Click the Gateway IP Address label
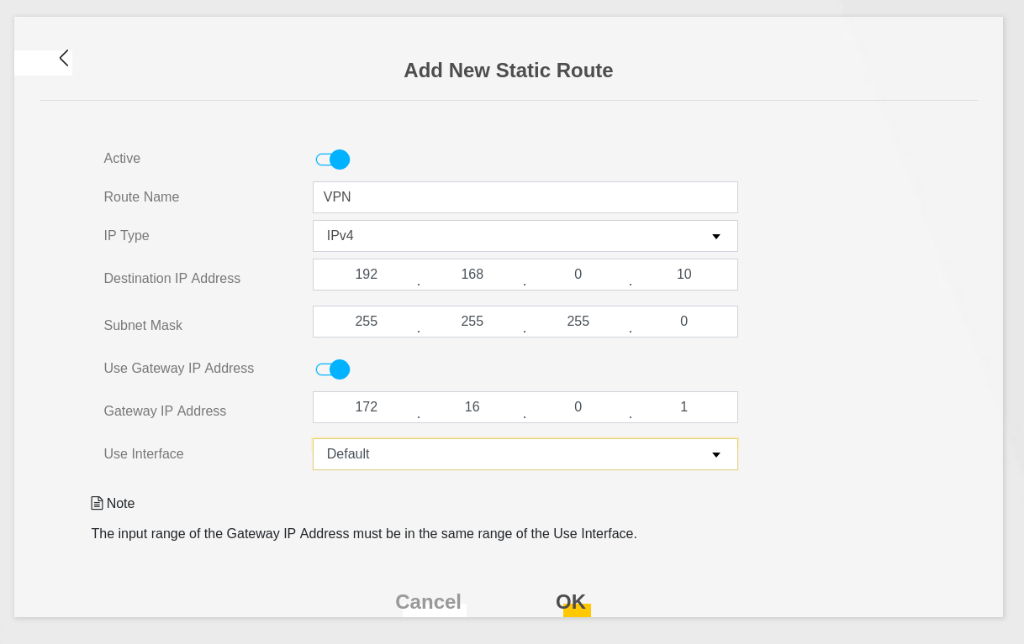Image resolution: width=1024 pixels, height=644 pixels. tap(165, 411)
